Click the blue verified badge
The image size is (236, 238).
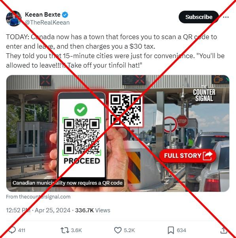point(65,15)
